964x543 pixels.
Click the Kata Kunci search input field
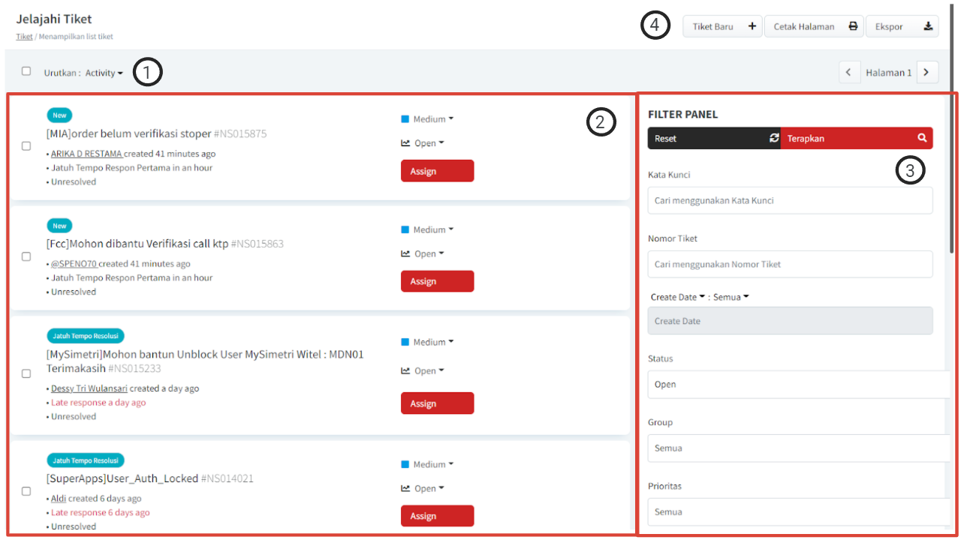pos(790,200)
